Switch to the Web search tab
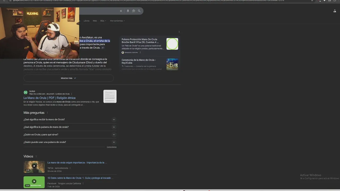The width and height of the screenshot is (340, 191). 95,21
